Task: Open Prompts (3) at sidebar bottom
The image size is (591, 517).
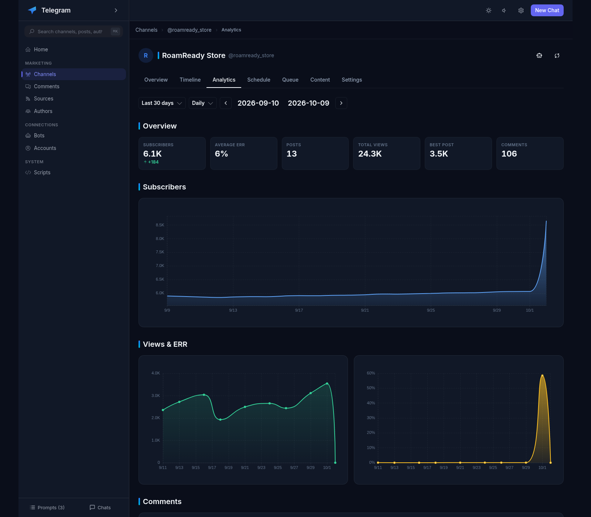Action: coord(47,507)
